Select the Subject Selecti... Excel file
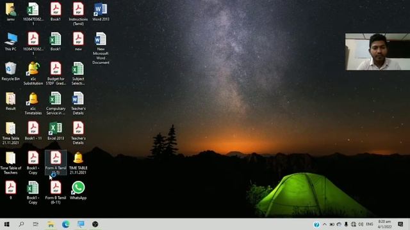 (x=78, y=73)
